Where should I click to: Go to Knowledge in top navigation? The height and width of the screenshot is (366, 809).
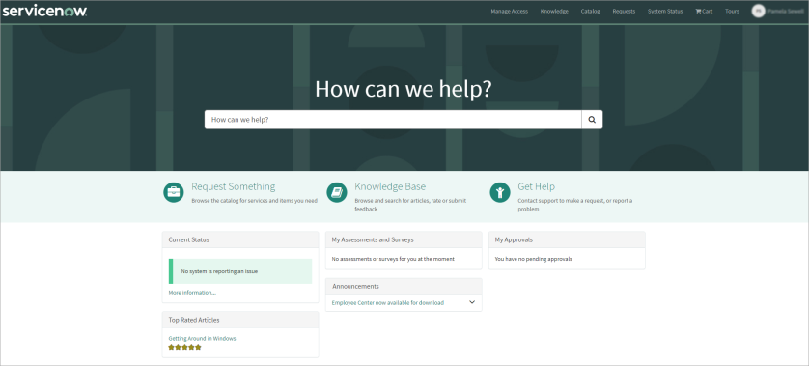pos(554,11)
